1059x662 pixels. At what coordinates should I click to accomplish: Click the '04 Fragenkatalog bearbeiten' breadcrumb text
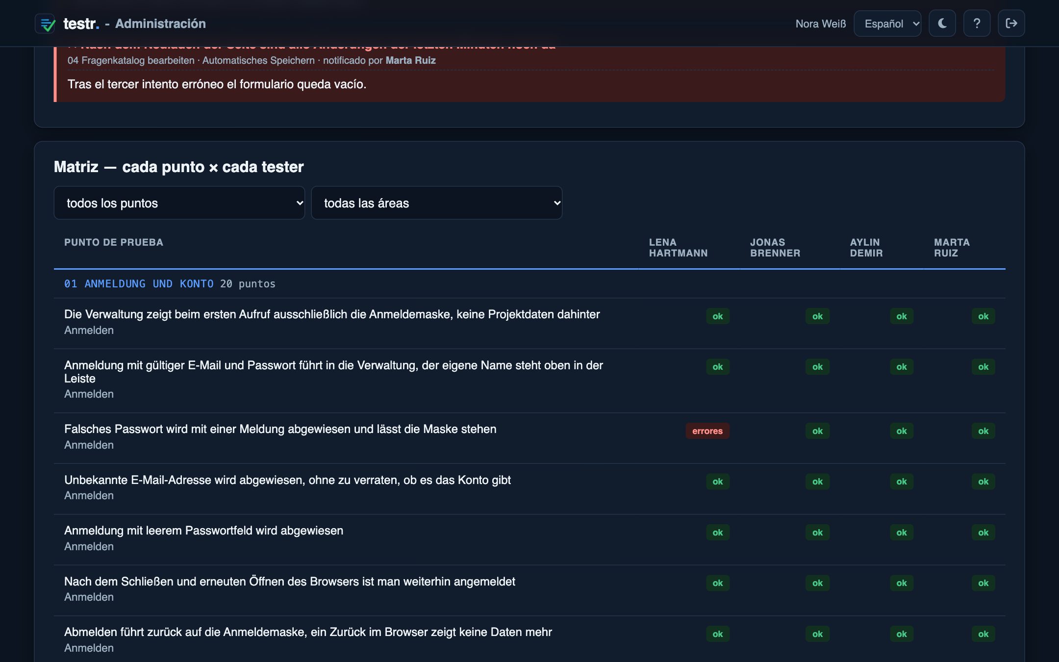pyautogui.click(x=131, y=60)
